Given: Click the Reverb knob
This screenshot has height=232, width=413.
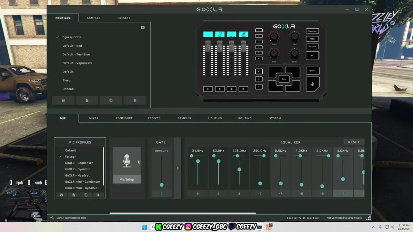Looking at the screenshot, I should coord(274,36).
